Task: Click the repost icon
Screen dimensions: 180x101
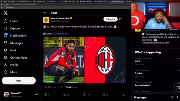Action: (65, 95)
